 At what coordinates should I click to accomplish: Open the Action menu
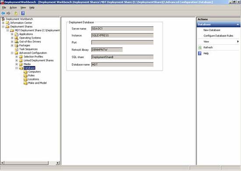click(13, 8)
